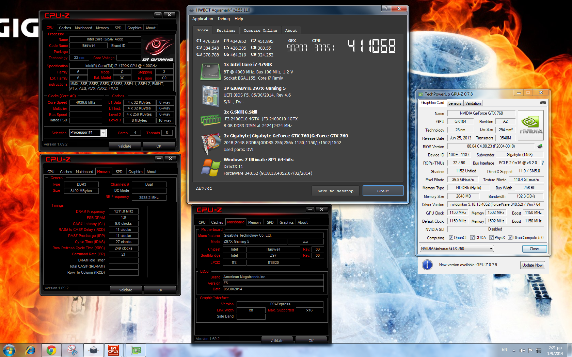Click OK in memory CPU-Z window

[160, 290]
